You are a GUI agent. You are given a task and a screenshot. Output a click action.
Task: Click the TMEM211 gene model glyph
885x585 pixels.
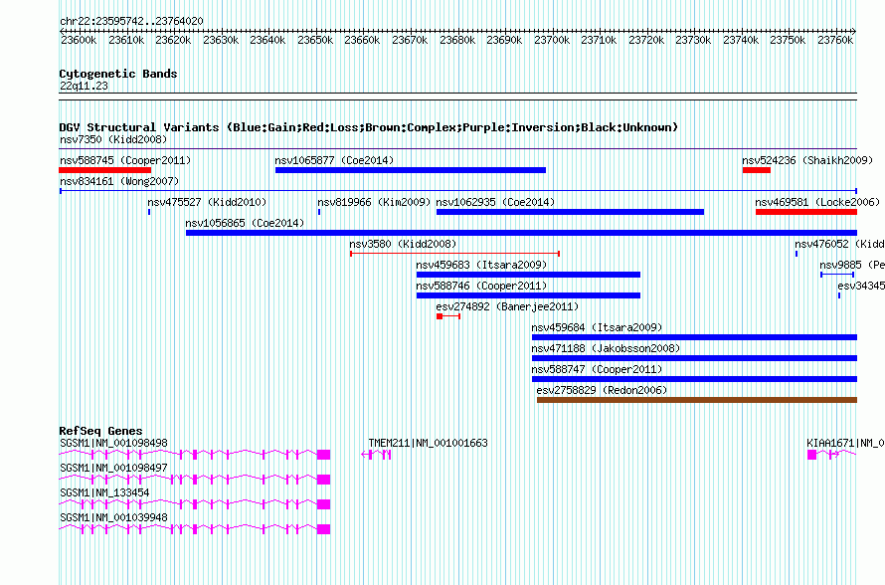click(376, 455)
